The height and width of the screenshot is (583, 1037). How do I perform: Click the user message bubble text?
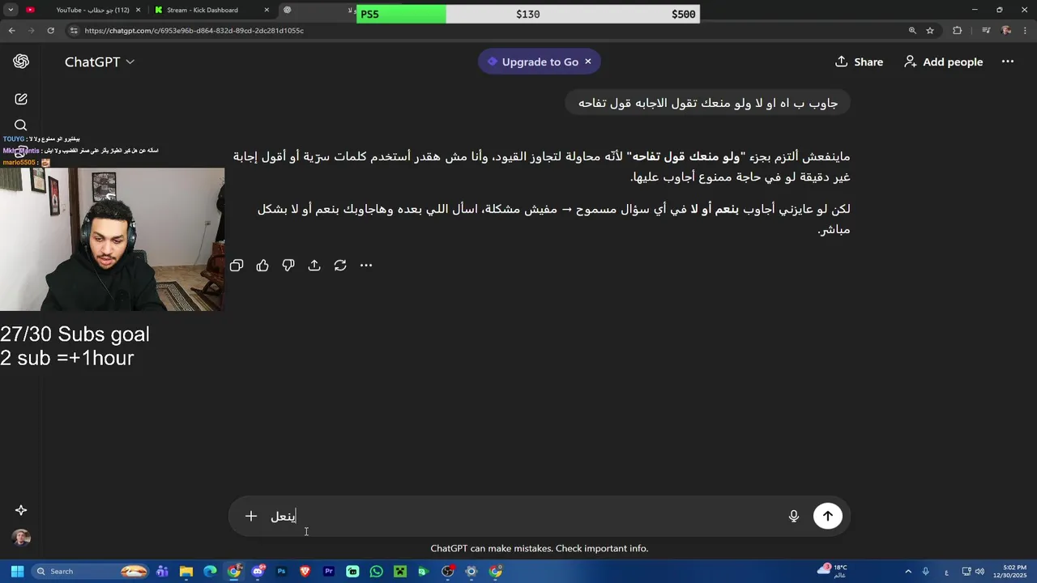pyautogui.click(x=708, y=103)
